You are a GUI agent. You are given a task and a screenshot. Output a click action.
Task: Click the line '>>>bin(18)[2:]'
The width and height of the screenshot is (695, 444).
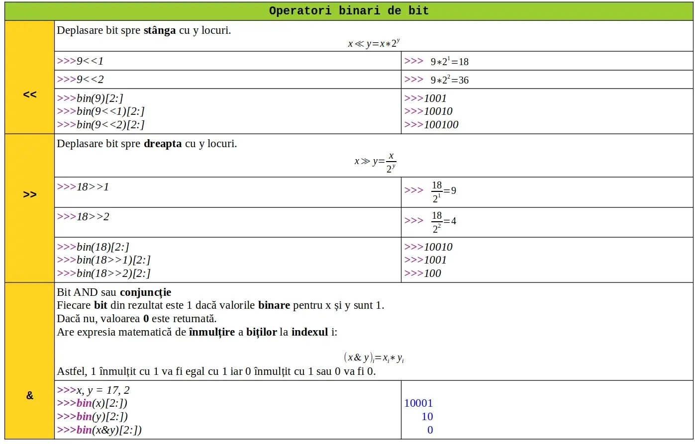(93, 247)
